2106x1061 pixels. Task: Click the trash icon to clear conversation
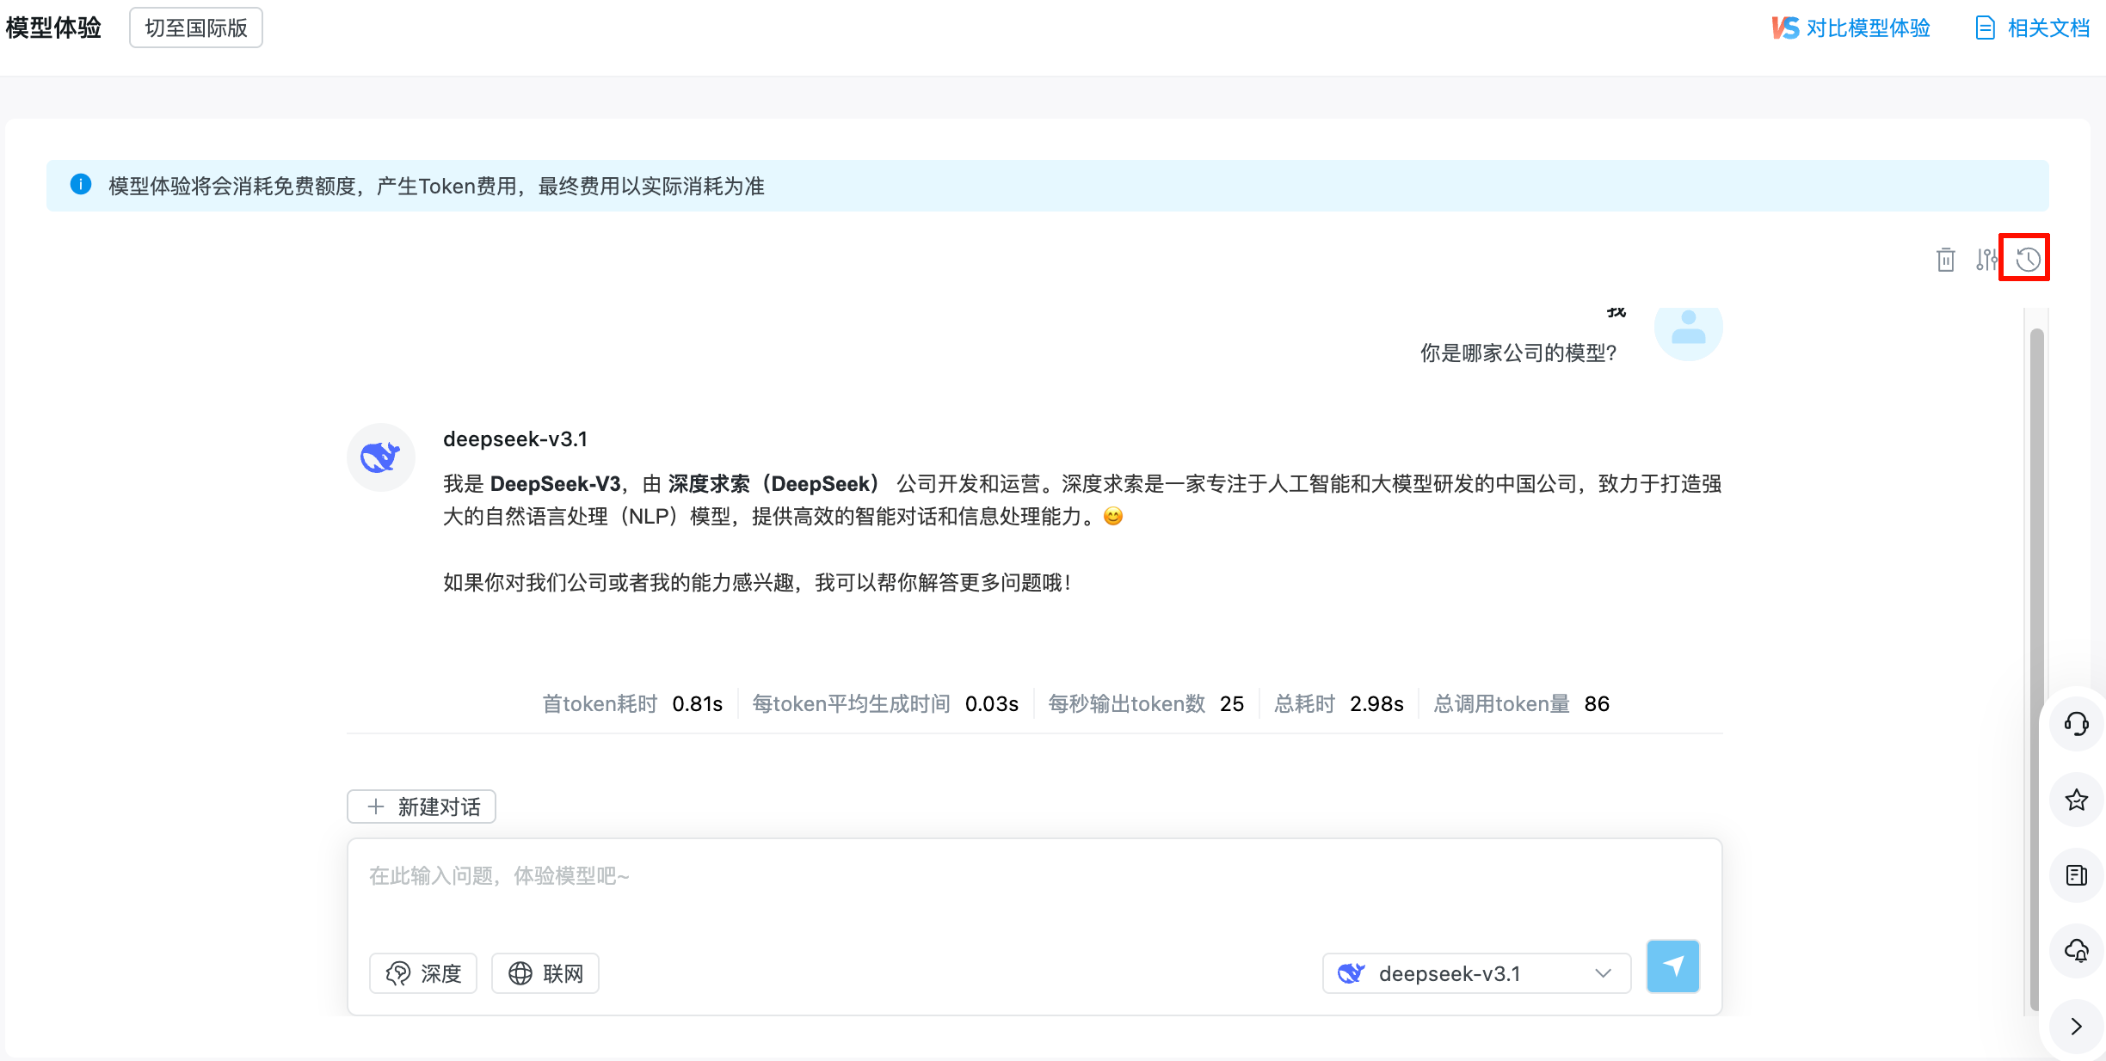(x=1945, y=259)
